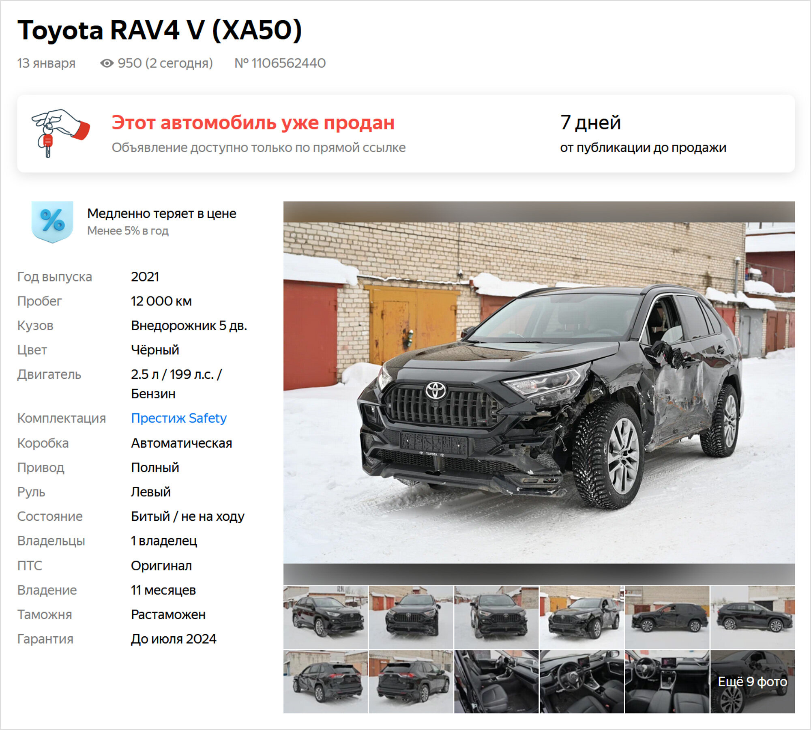Click the date '13 января'

pyautogui.click(x=46, y=63)
